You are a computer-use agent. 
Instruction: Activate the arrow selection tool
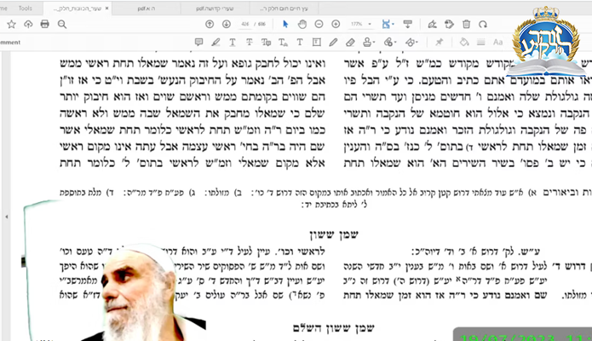click(x=285, y=24)
